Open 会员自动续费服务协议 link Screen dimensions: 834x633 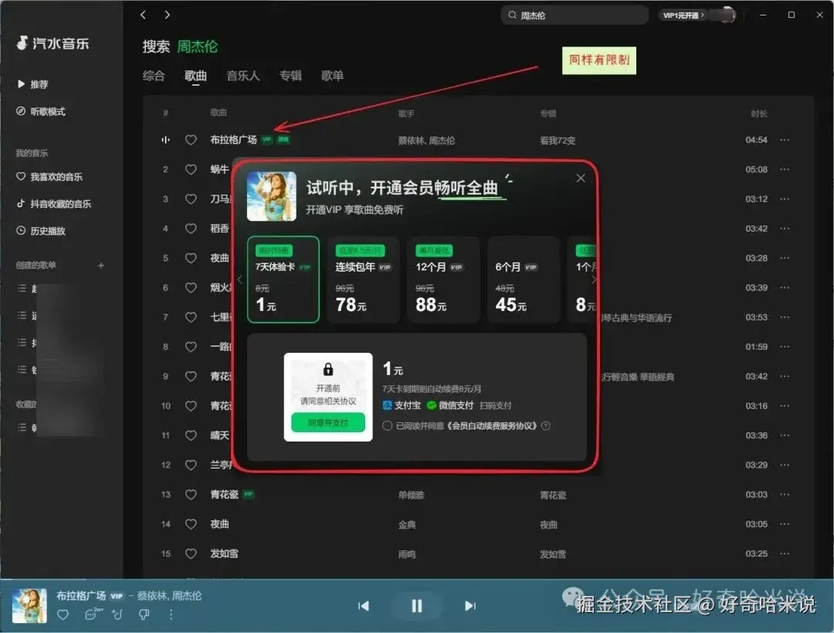493,425
